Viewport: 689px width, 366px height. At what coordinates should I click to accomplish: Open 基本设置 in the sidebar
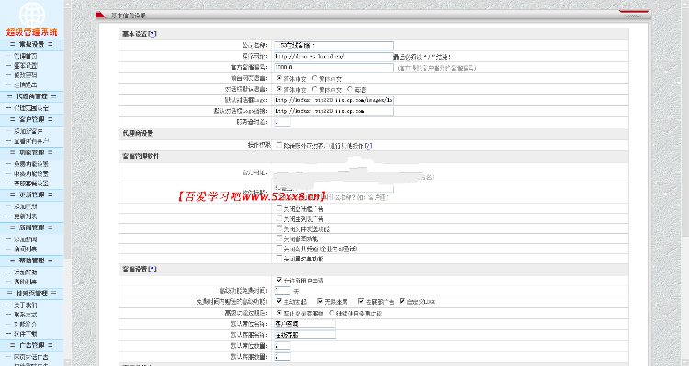[26, 66]
